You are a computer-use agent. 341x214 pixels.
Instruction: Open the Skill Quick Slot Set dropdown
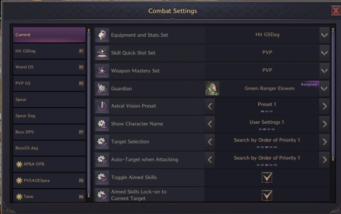point(324,53)
